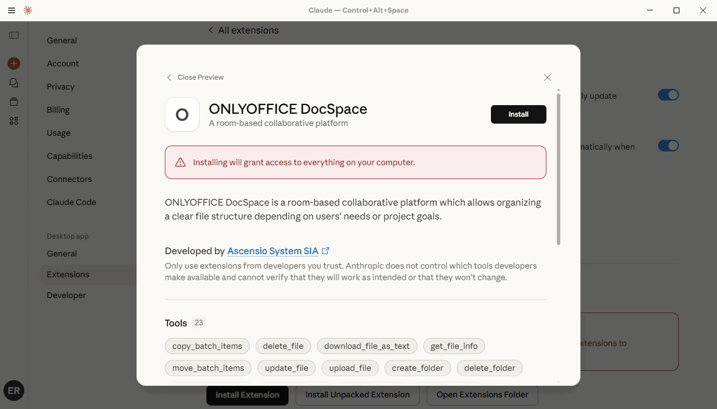Start a new chat with plus icon
This screenshot has width=717, height=409.
pyautogui.click(x=14, y=64)
